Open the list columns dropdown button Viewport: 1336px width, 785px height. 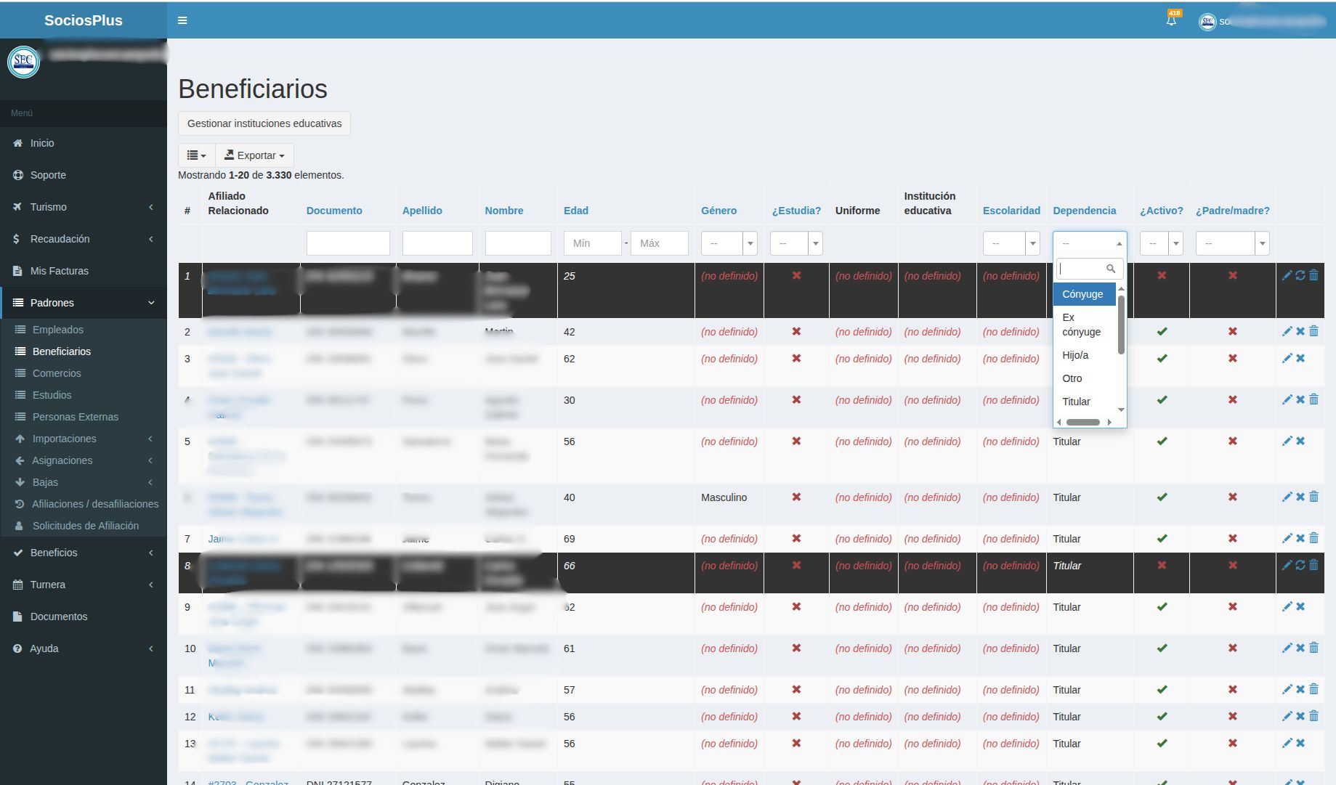click(196, 155)
